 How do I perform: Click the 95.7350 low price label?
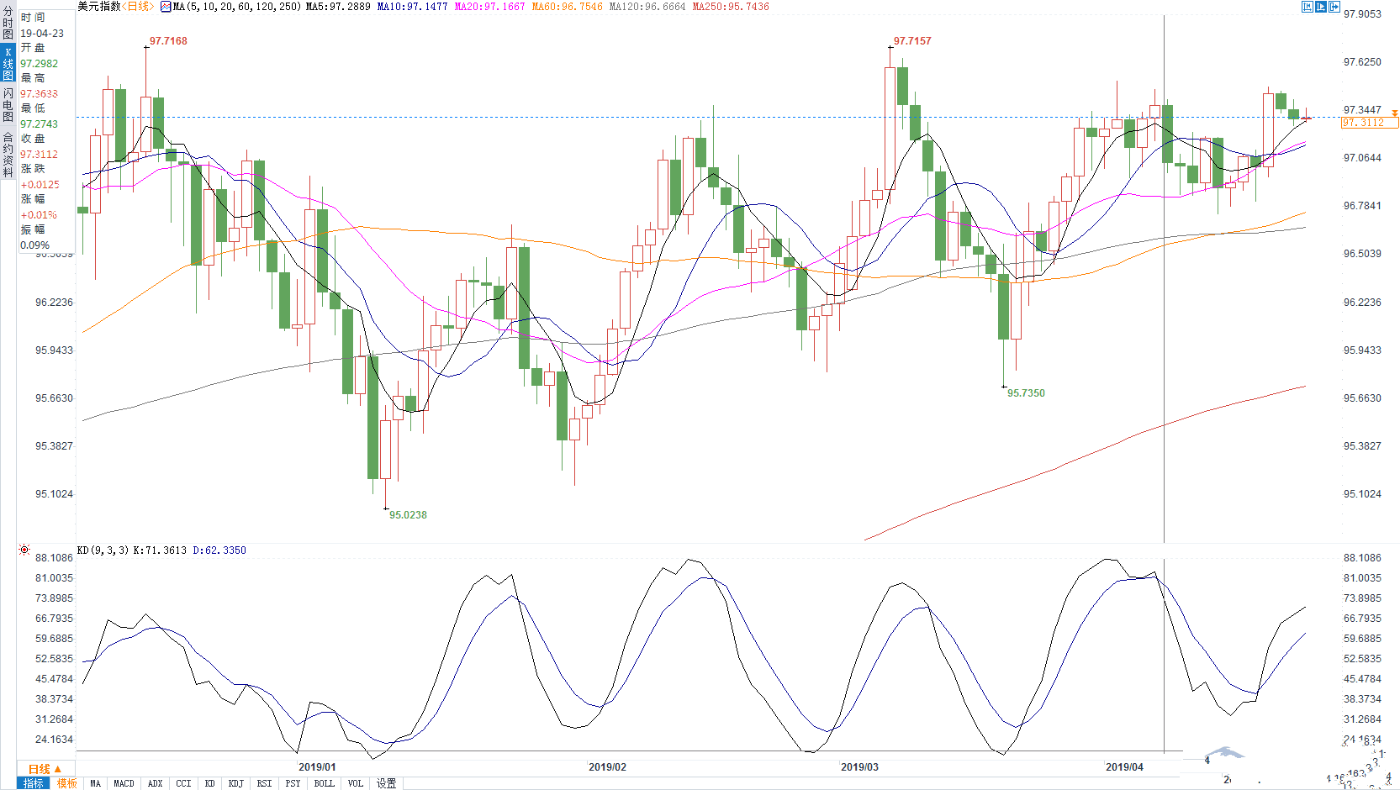point(1026,393)
